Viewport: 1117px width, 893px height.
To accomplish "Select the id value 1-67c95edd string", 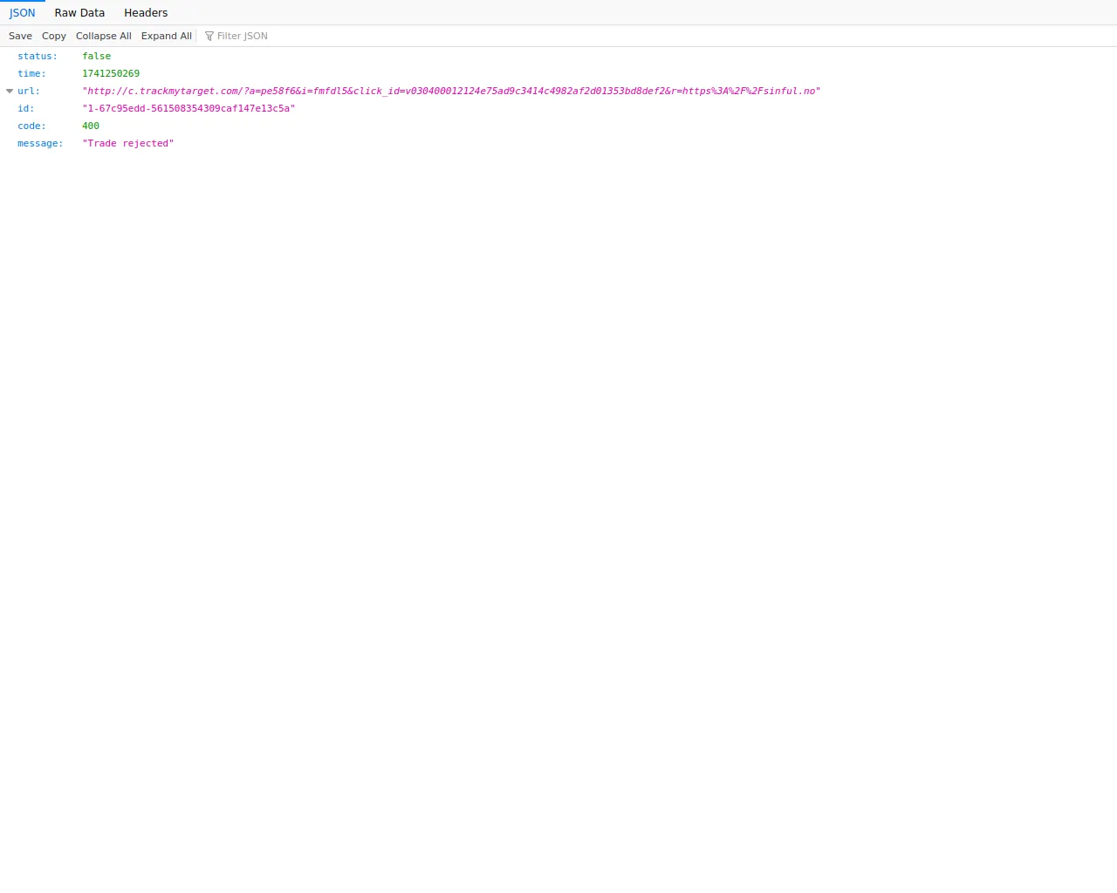I will [188, 108].
